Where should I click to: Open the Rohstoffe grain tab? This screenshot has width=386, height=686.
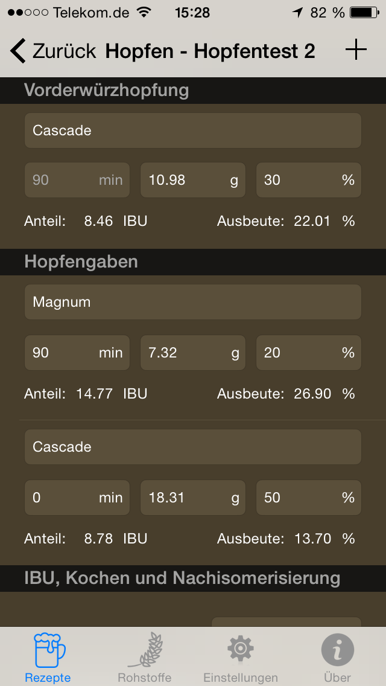pyautogui.click(x=144, y=657)
